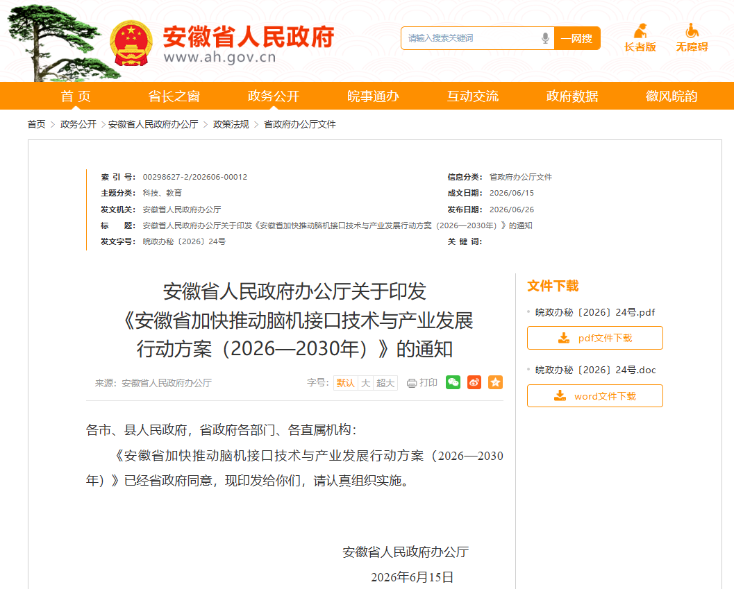The width and height of the screenshot is (734, 589).
Task: Go to 政务公开 in the breadcrumb
Action: [x=78, y=124]
